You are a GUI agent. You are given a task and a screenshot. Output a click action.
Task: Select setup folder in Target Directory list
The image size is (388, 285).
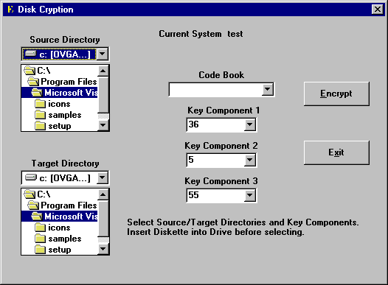click(x=60, y=250)
